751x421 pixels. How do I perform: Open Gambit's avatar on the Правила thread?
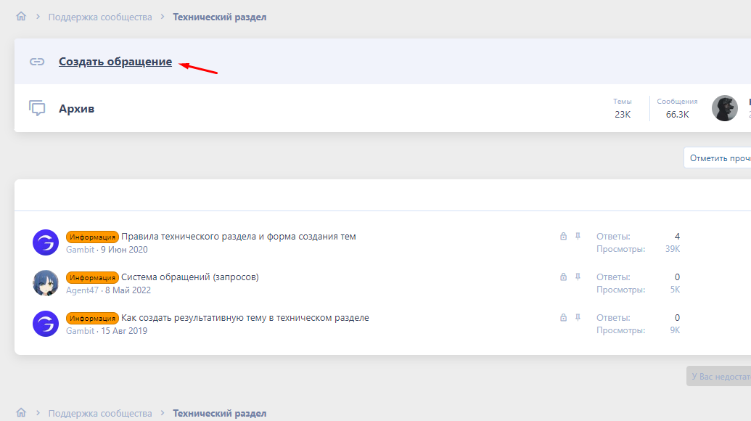click(46, 242)
